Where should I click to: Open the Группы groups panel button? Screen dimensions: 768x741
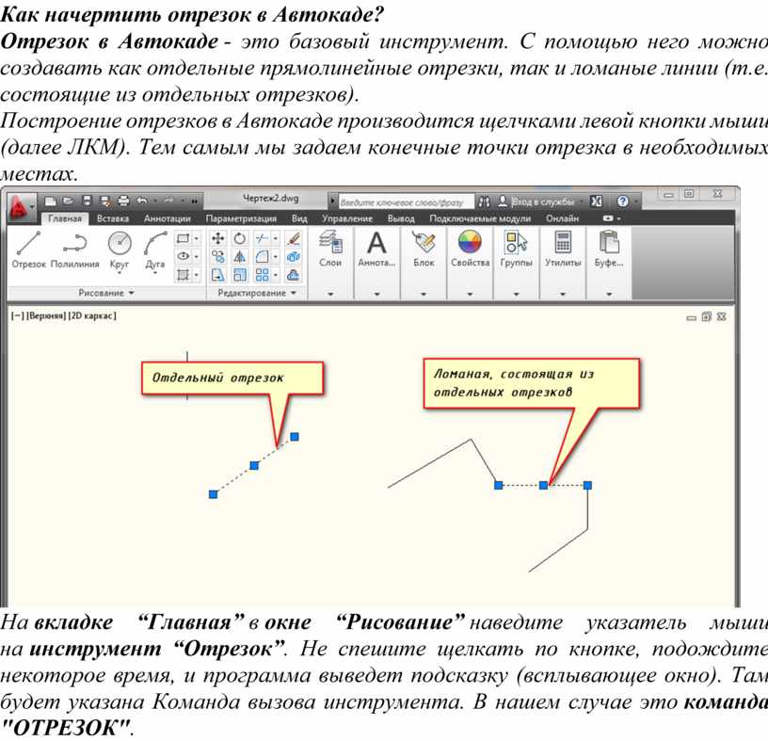click(x=517, y=250)
